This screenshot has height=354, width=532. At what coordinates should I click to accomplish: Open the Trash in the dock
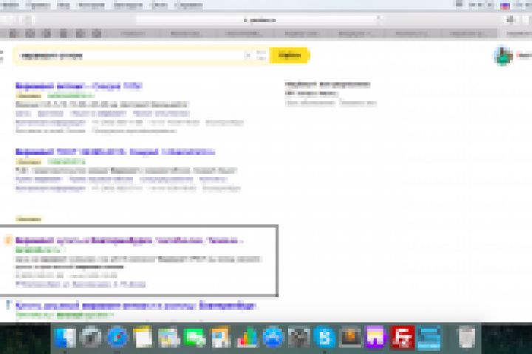[467, 337]
